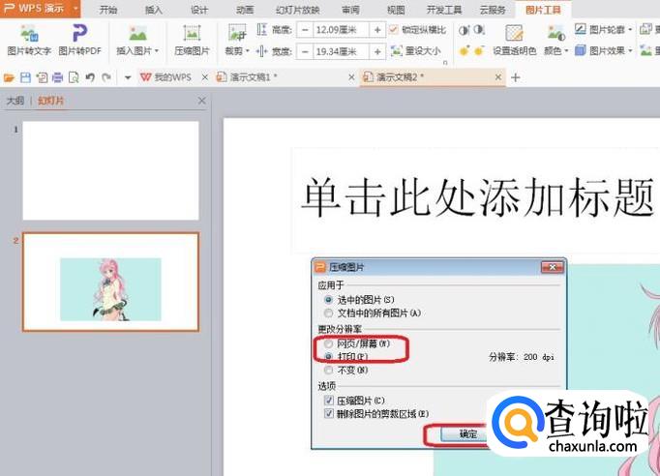Select 文档中的所有图片 radio option
The width and height of the screenshot is (660, 476).
[328, 312]
